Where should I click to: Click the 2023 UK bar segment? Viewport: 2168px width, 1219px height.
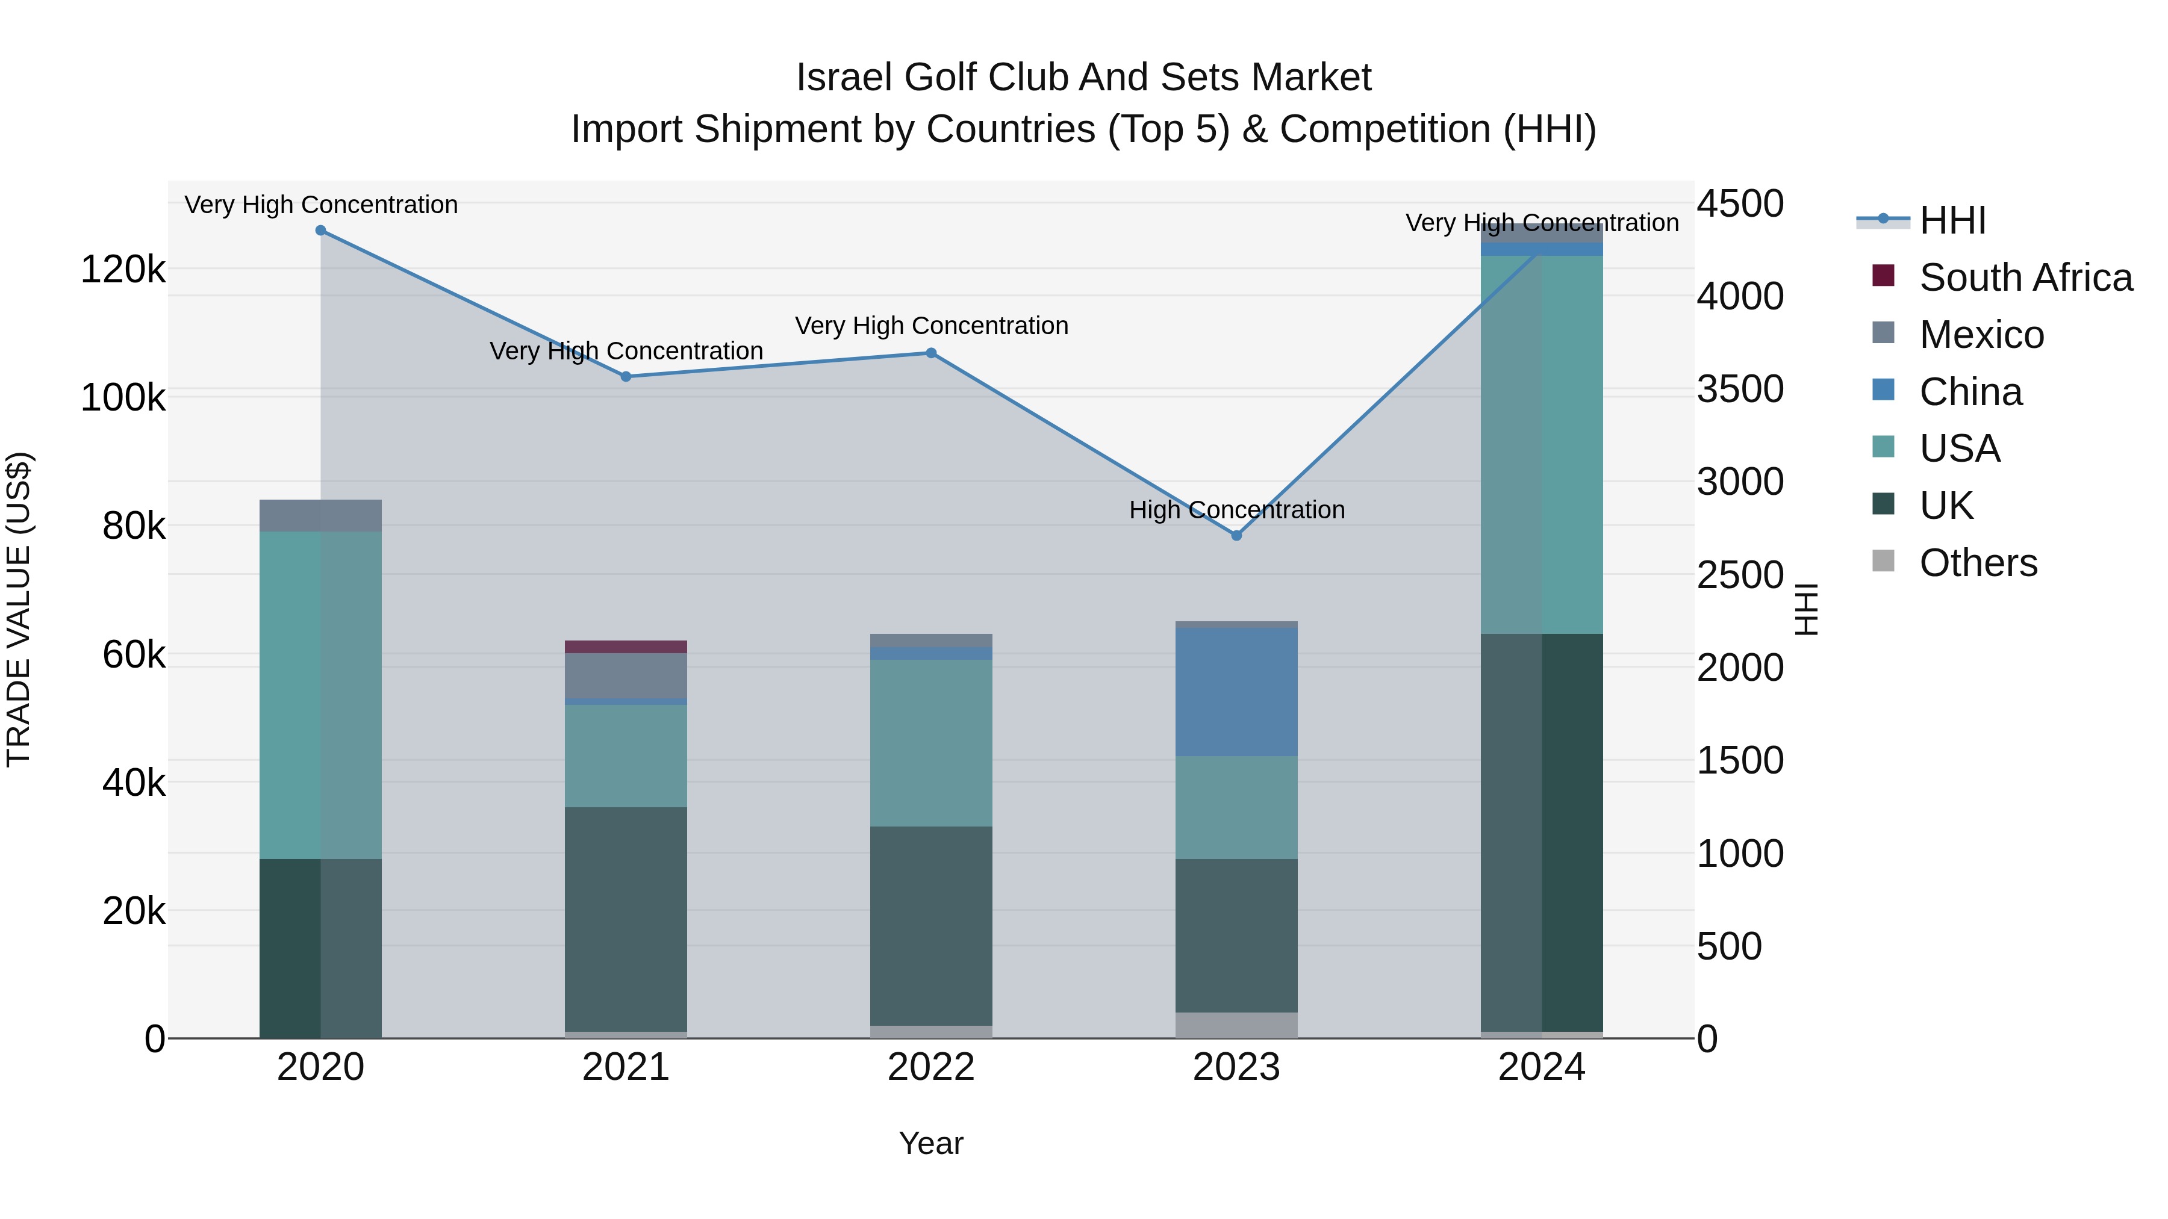(x=1236, y=935)
